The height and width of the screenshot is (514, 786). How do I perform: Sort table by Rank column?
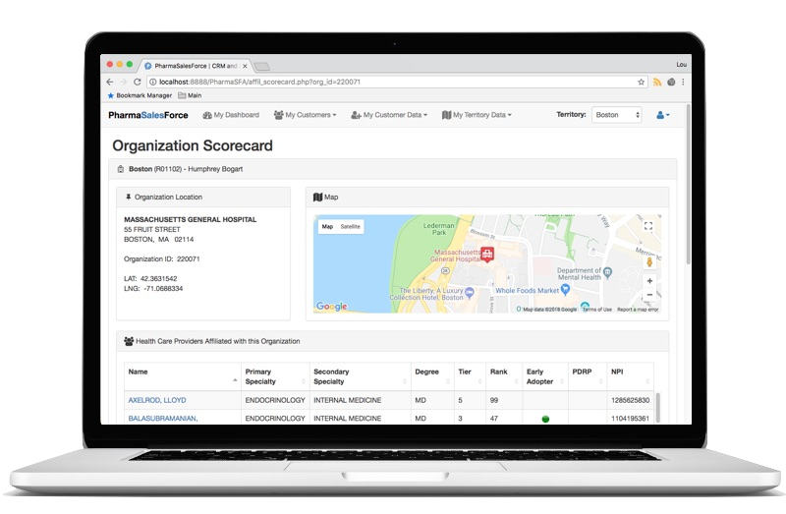click(504, 376)
